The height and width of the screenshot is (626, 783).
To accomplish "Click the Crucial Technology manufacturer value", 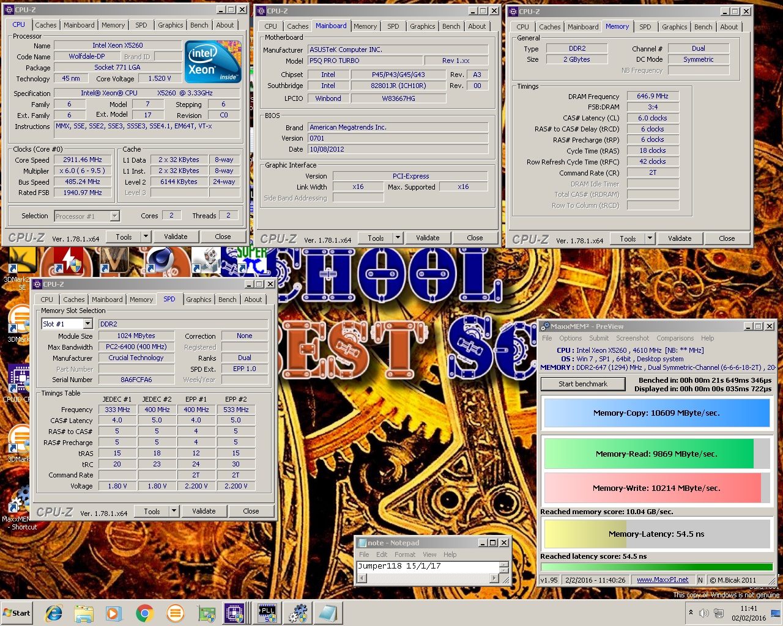I will 136,358.
